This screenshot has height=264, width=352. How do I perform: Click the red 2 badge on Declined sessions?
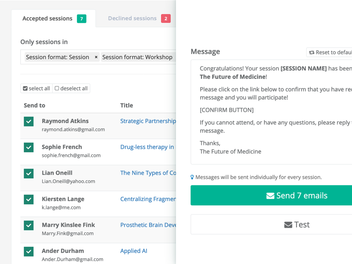pyautogui.click(x=166, y=18)
